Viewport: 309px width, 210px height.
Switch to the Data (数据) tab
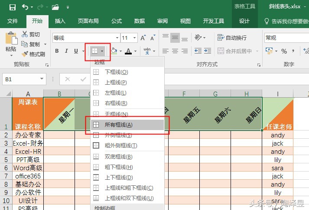click(x=140, y=21)
